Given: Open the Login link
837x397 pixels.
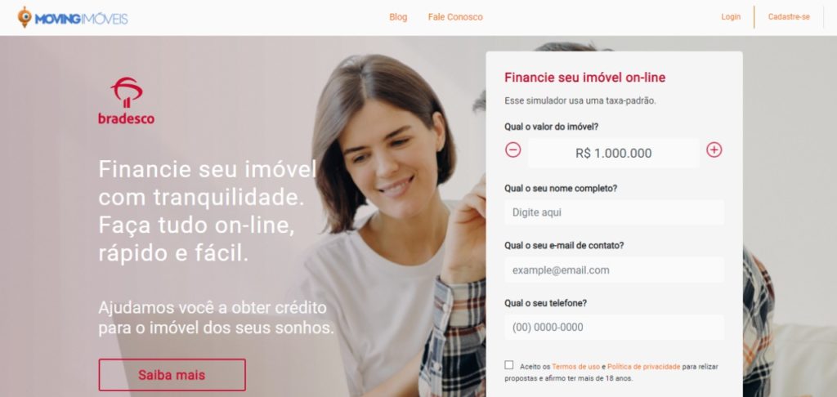Looking at the screenshot, I should click(731, 17).
